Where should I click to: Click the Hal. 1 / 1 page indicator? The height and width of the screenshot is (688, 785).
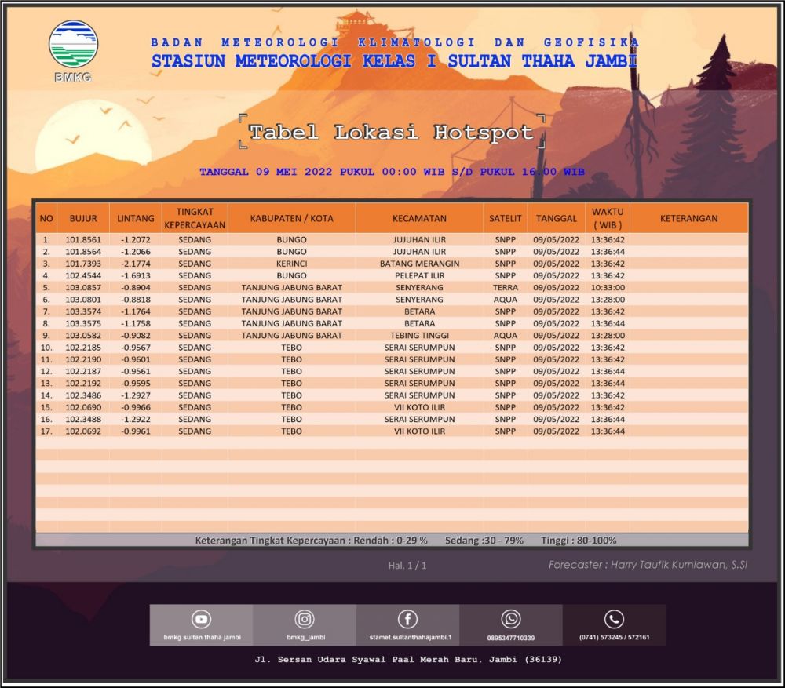407,566
